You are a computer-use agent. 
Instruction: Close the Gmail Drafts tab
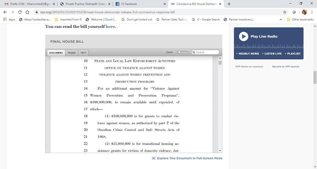pos(54,4)
